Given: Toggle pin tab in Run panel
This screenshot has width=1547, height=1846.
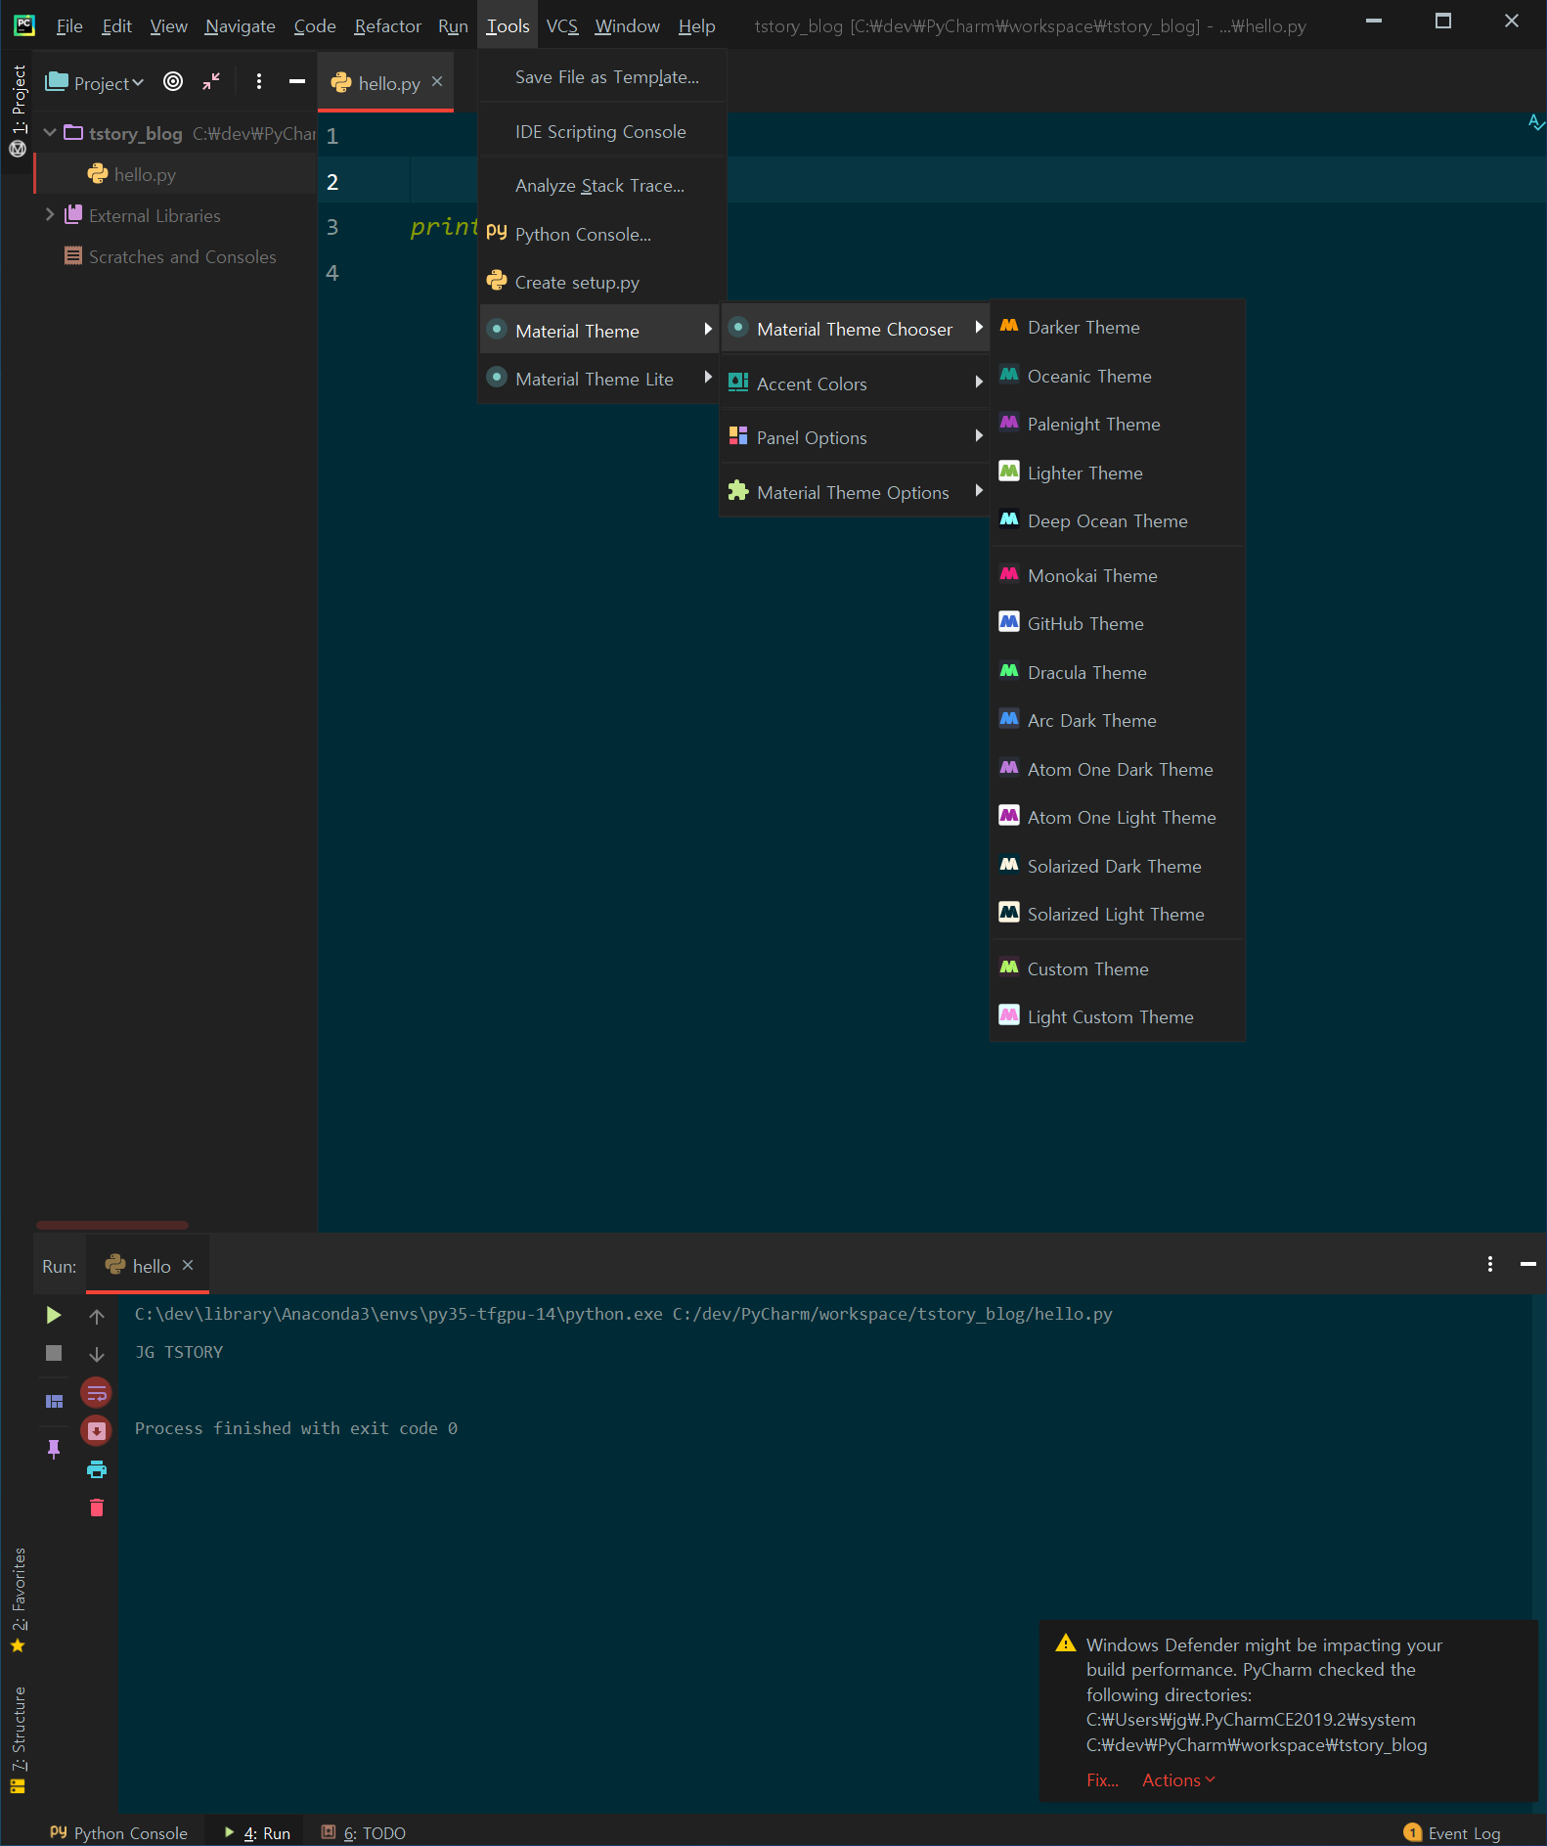Looking at the screenshot, I should tap(54, 1449).
